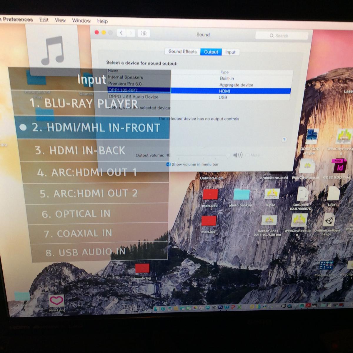Click the help question mark button
This screenshot has height=353, width=353.
click(x=284, y=140)
